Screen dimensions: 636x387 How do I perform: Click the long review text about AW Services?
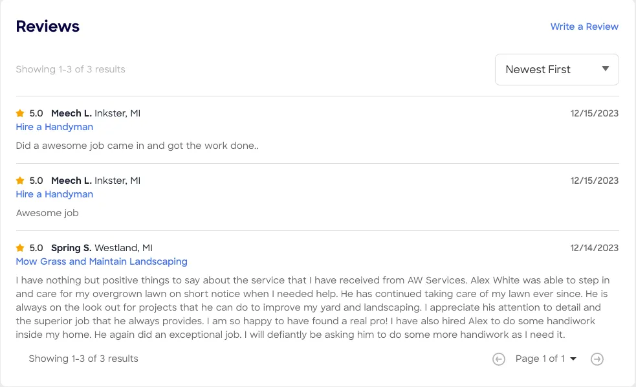(313, 307)
